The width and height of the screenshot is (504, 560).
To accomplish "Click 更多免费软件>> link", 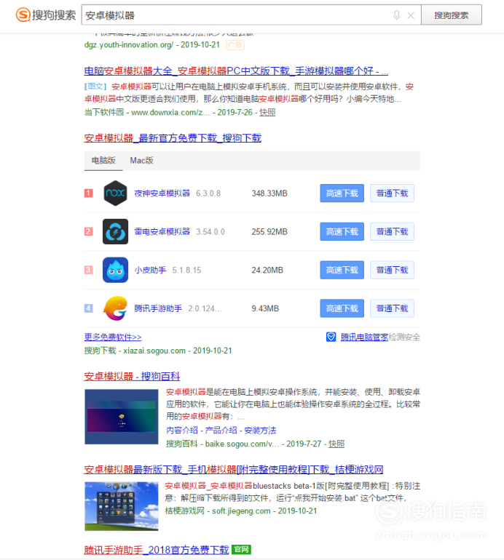I will (113, 337).
